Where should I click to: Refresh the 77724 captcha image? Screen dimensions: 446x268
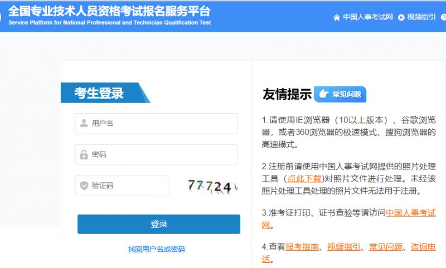212,186
